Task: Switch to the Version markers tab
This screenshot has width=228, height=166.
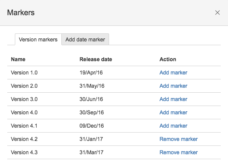Action: (x=38, y=40)
